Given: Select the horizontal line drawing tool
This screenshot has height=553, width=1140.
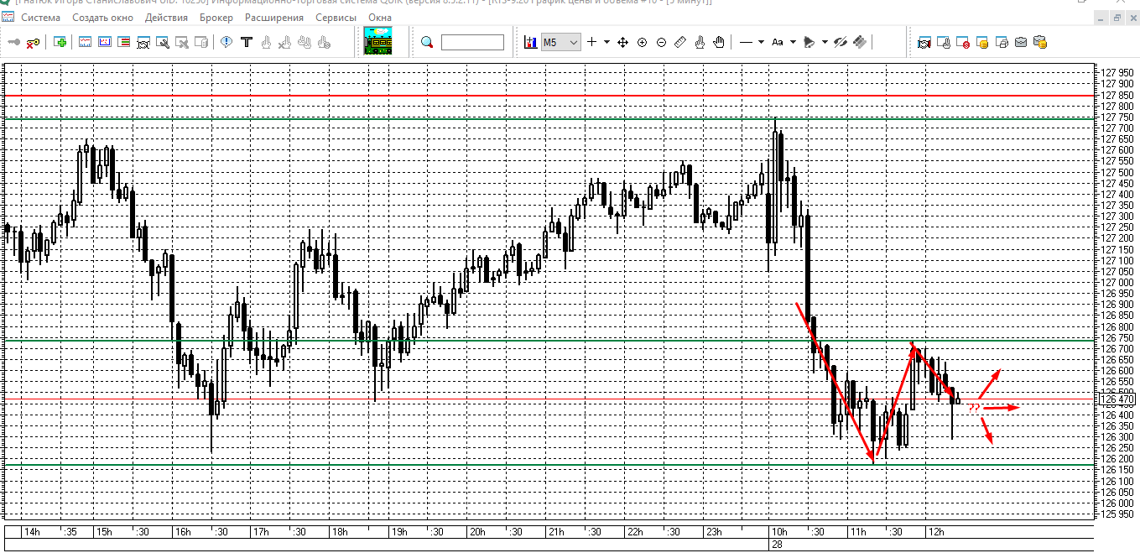Looking at the screenshot, I should coord(746,42).
